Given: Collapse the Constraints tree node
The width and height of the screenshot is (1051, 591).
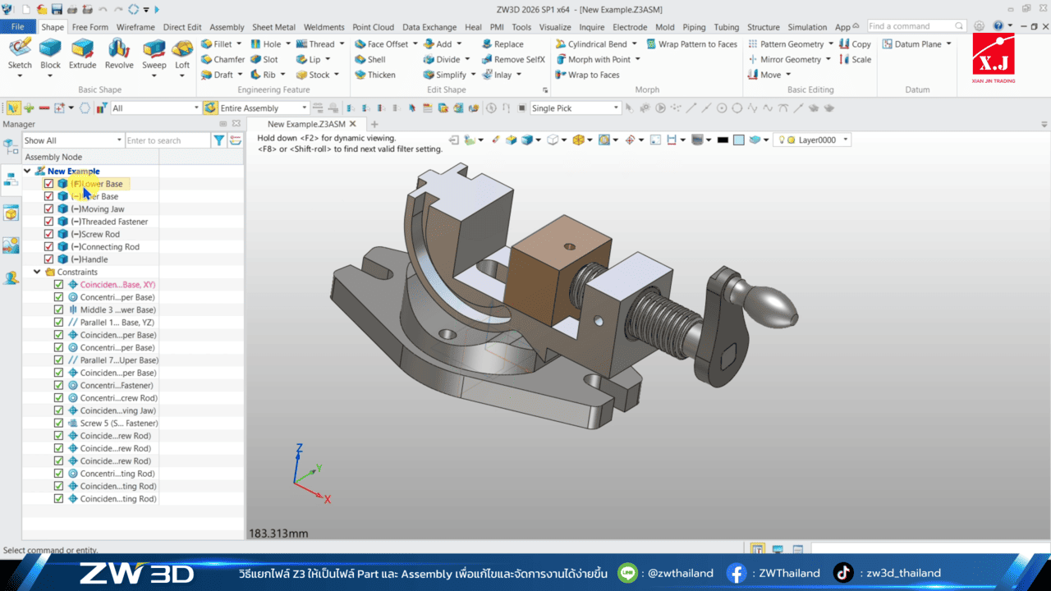Looking at the screenshot, I should tap(36, 272).
